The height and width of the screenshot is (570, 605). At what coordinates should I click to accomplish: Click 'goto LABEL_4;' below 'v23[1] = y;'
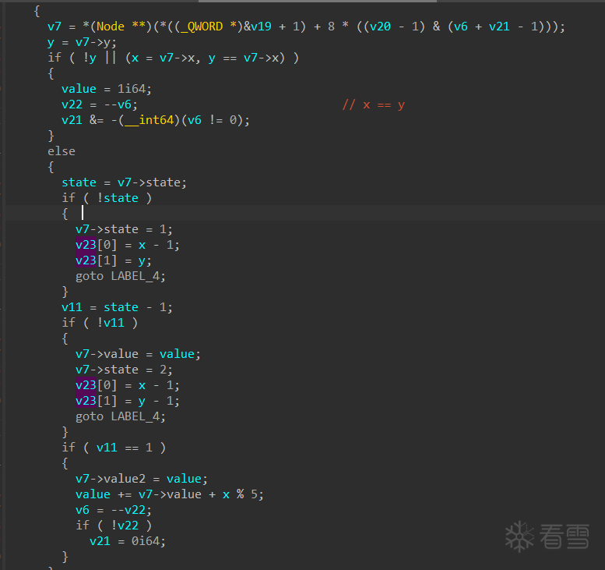click(121, 276)
